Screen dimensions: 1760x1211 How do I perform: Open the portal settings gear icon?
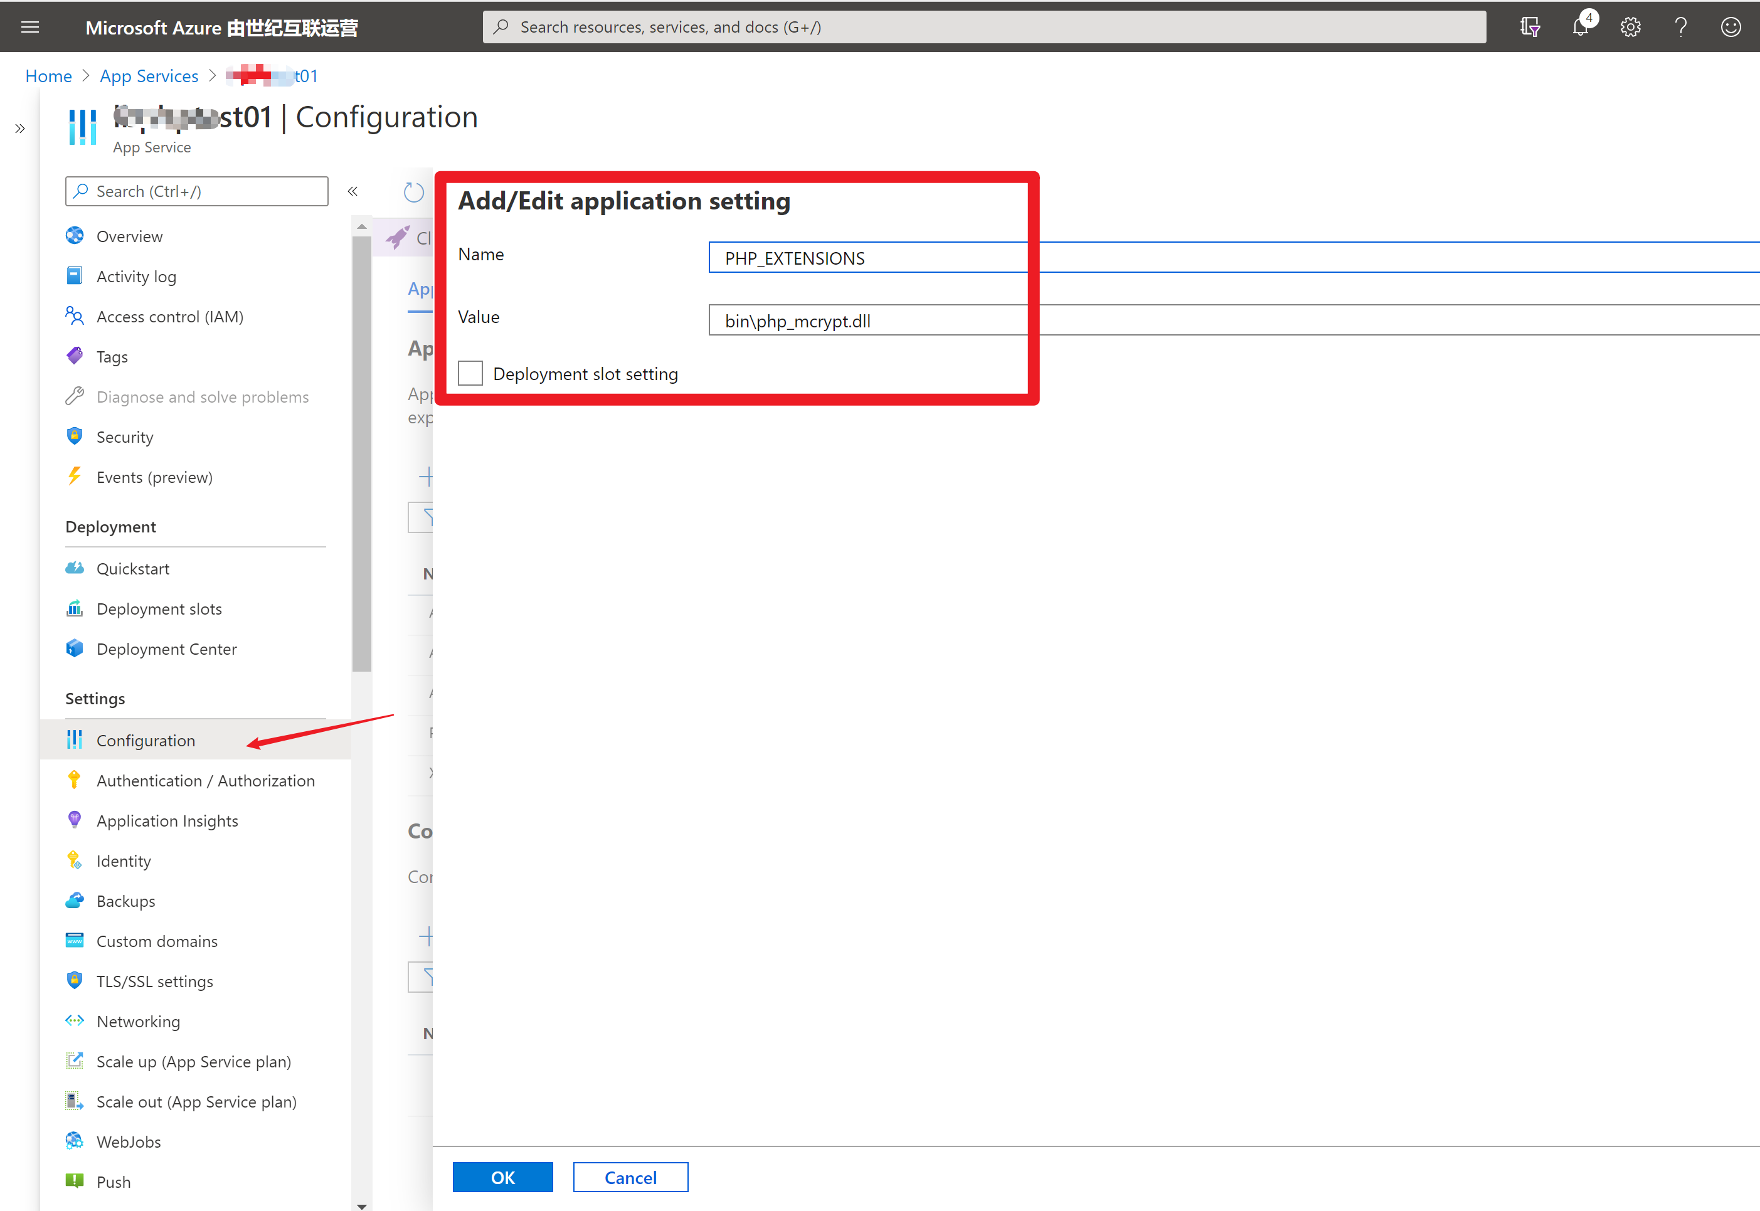[1630, 28]
